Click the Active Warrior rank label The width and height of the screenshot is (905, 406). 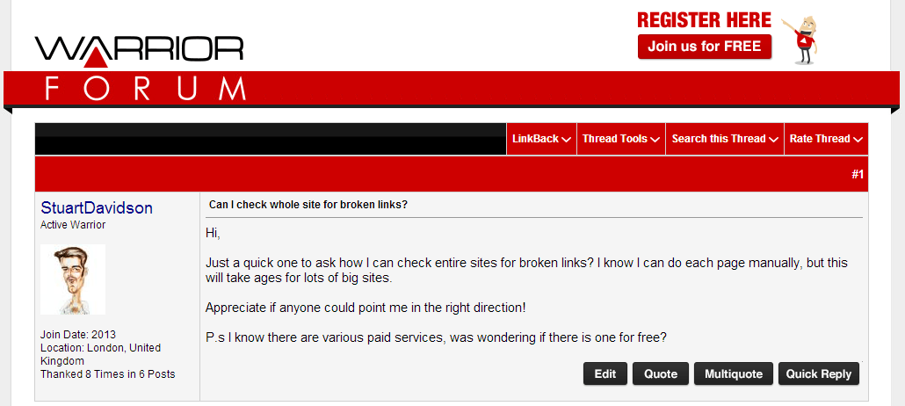click(73, 225)
